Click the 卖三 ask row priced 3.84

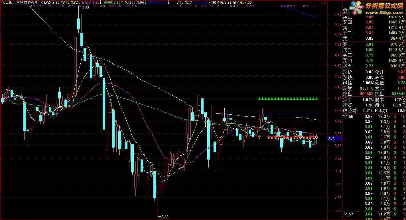pyautogui.click(x=374, y=27)
